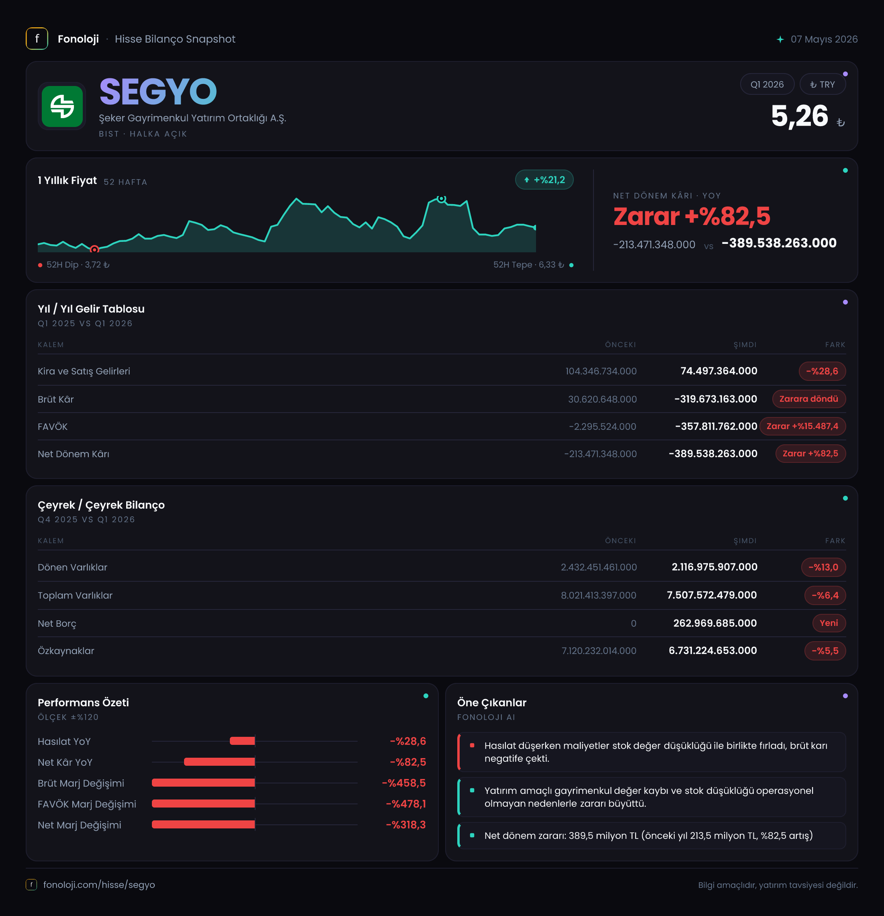Open fonoloji.com/hisse/segyo footer link
Viewport: 884px width, 916px height.
point(99,885)
